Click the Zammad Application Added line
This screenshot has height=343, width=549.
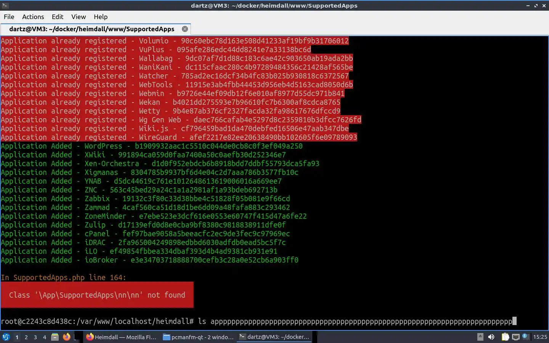tap(145, 207)
